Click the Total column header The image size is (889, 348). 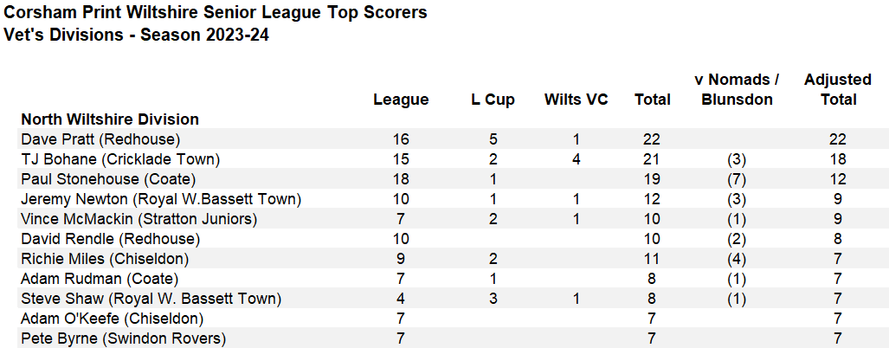pos(652,100)
